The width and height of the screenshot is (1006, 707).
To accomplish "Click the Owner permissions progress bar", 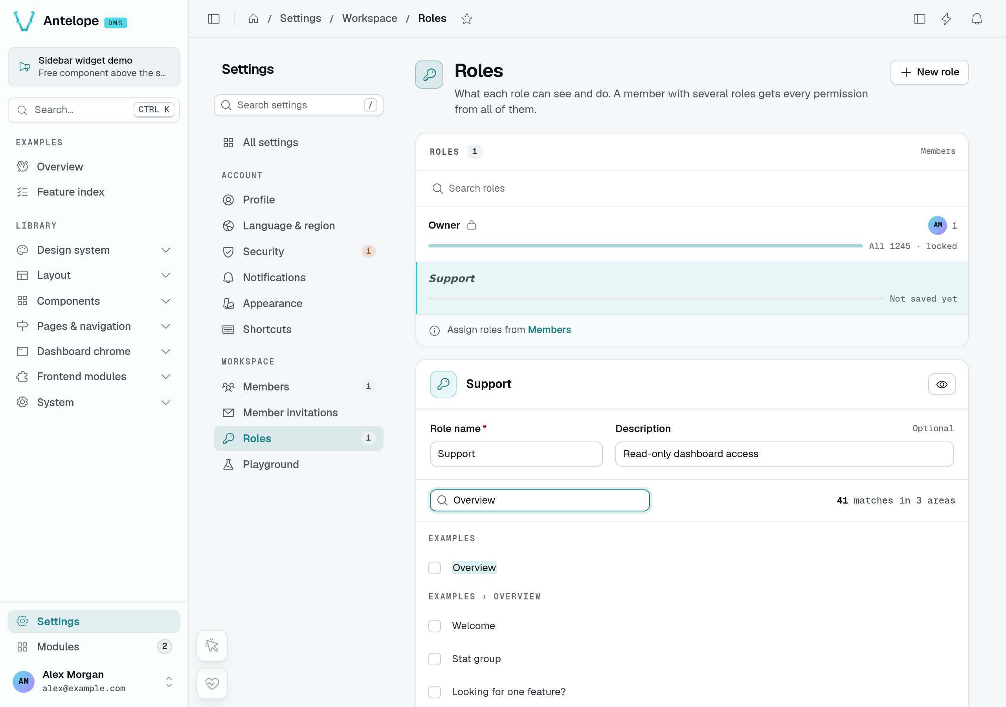I will pyautogui.click(x=645, y=246).
